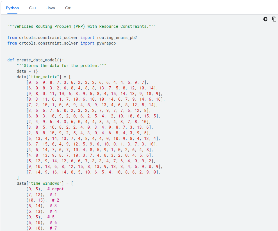Select the Python tab
The width and height of the screenshot is (278, 231).
(x=12, y=8)
